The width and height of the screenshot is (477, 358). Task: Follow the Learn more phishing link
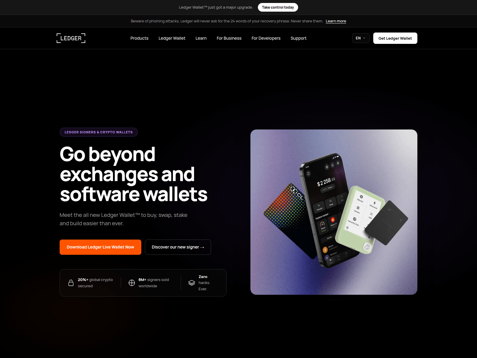pos(336,21)
